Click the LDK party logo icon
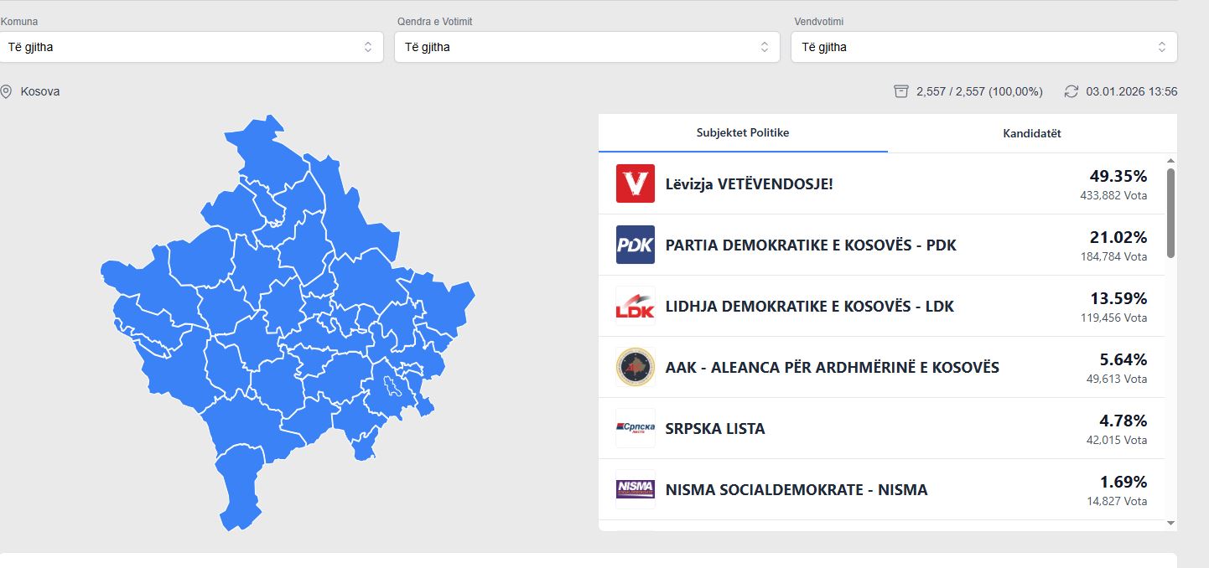1209x568 pixels. coord(635,306)
